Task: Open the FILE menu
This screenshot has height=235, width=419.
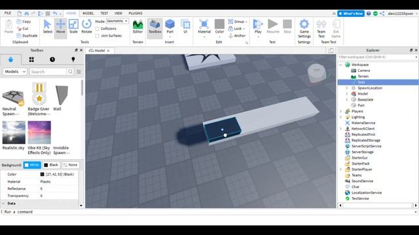Action: point(8,13)
